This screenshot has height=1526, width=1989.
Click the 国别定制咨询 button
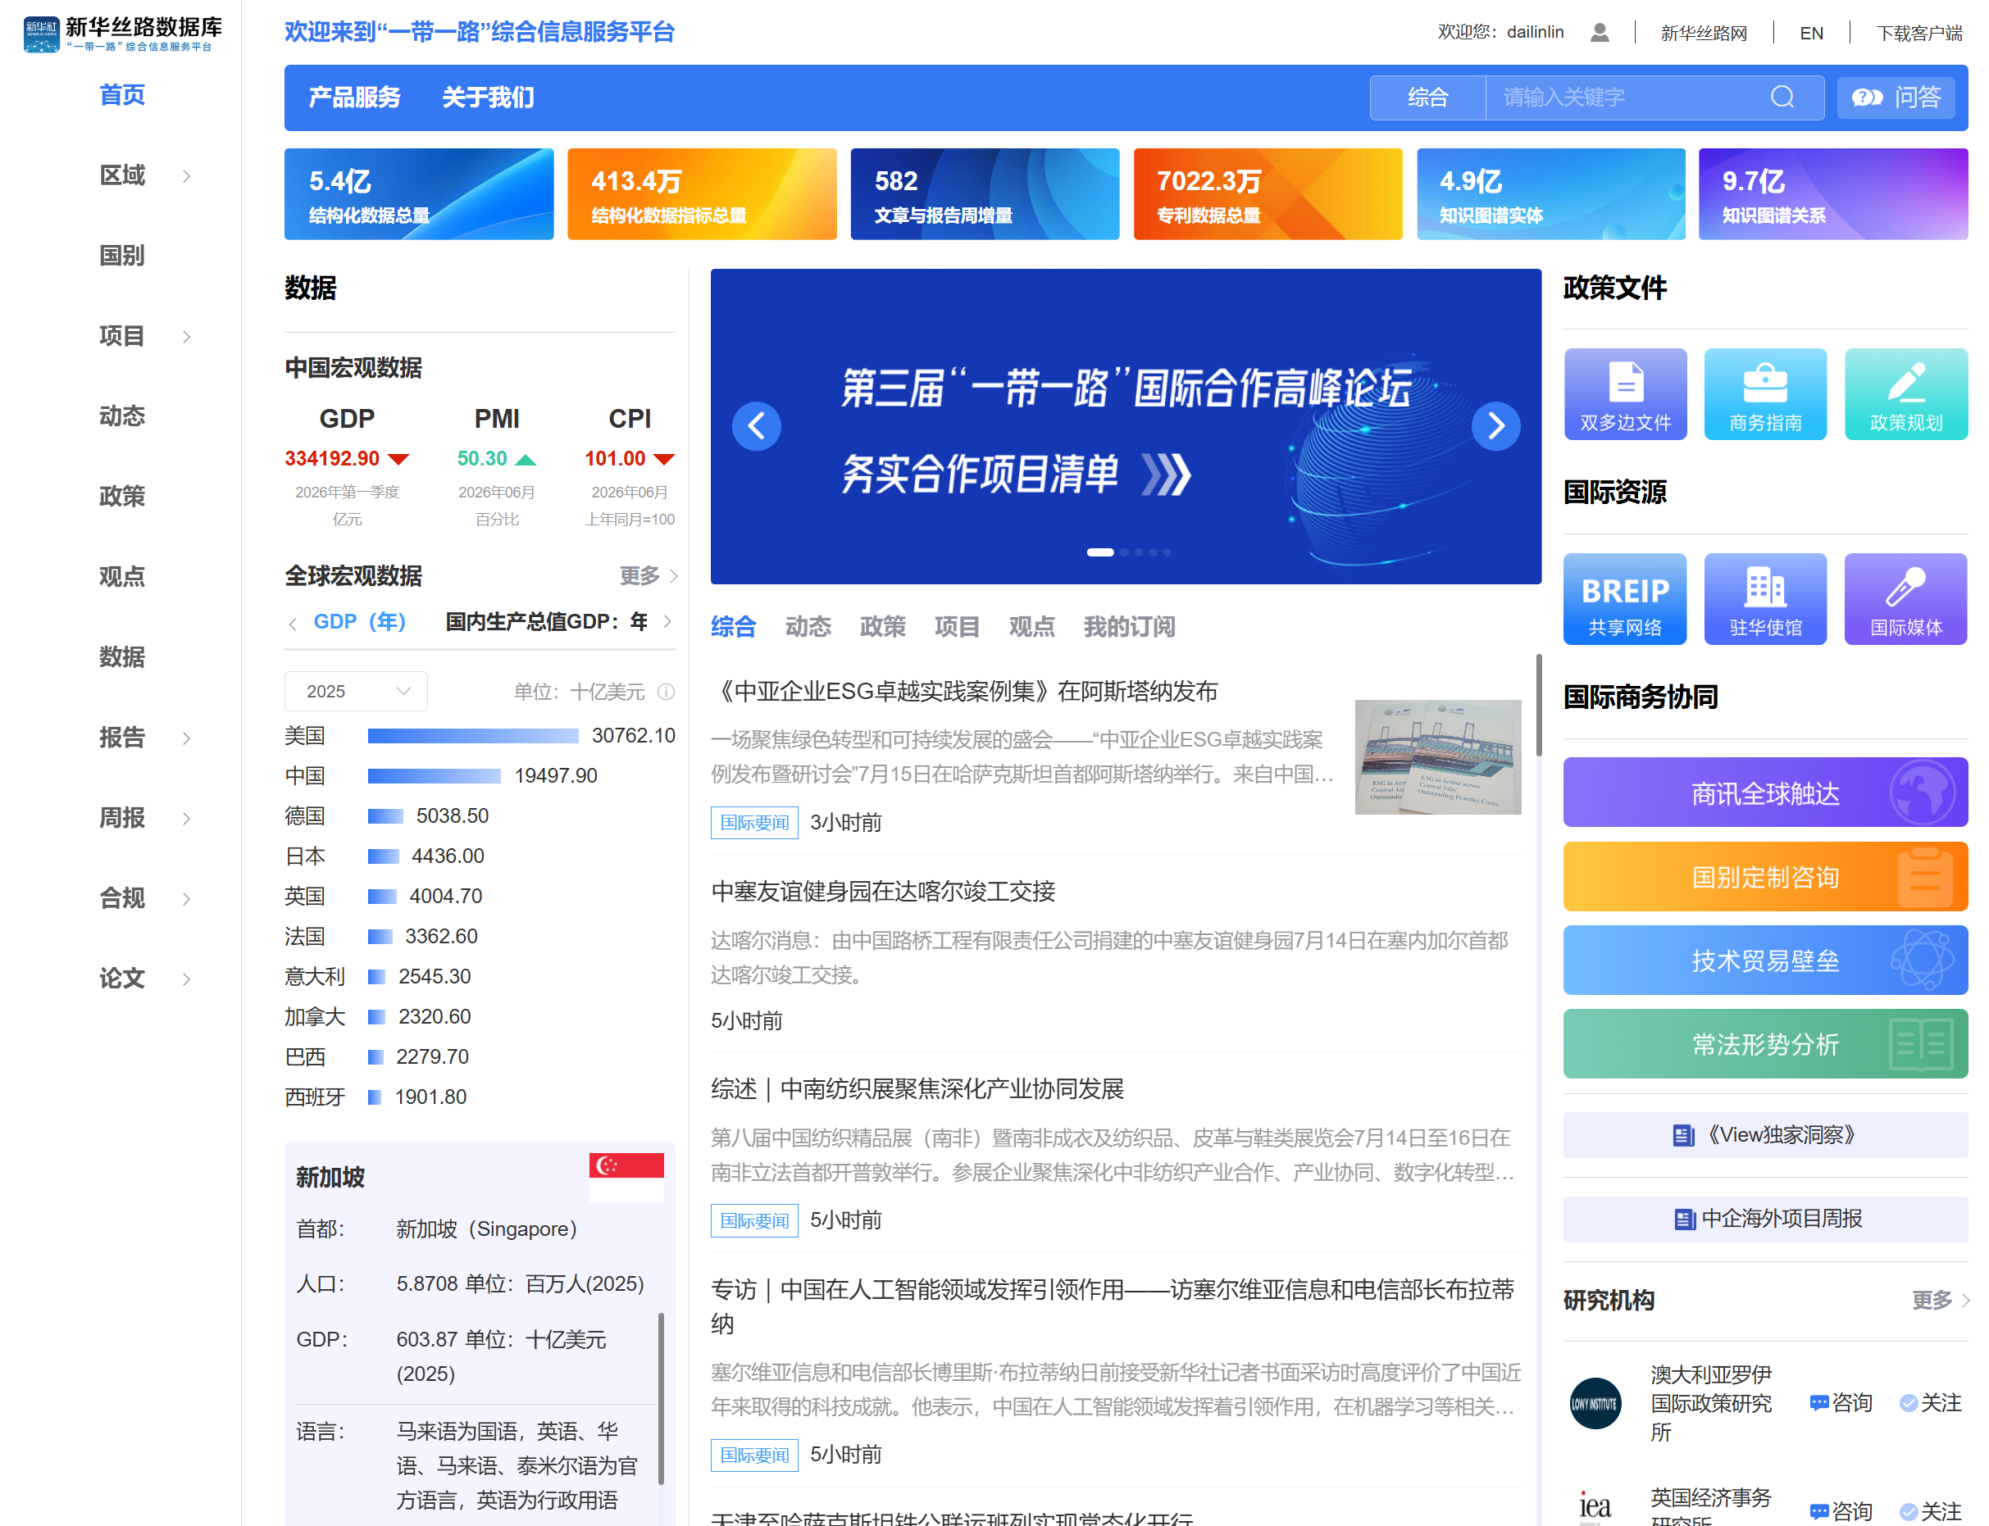[1764, 877]
